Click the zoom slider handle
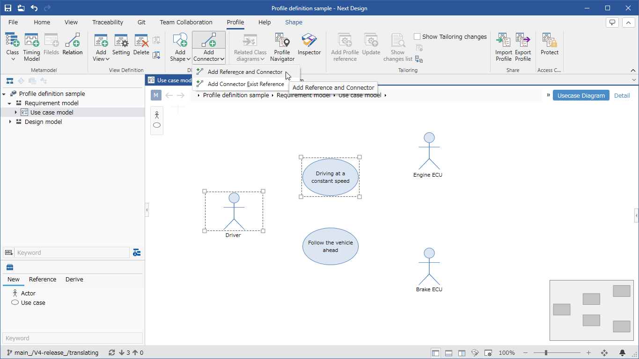This screenshot has height=359, width=639. pos(546,353)
